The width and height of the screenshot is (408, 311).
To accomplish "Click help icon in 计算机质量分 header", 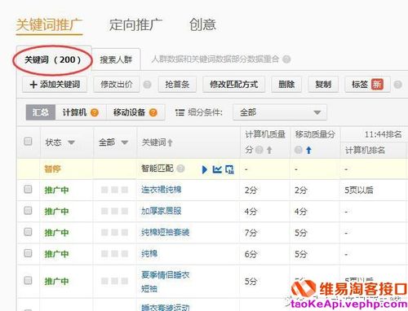I will point(259,150).
